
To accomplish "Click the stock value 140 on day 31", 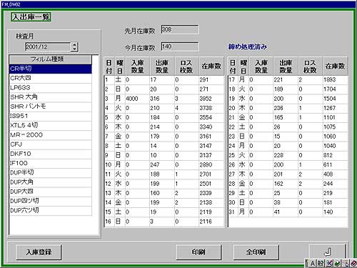I will pos(335,212).
